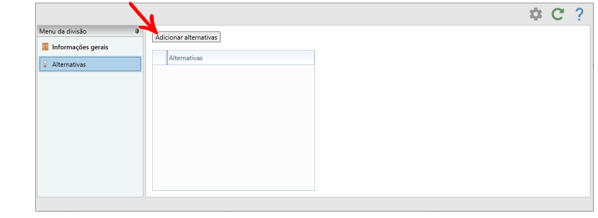Click the bottom edge of the alternatives grid
Viewport: 598px width, 218px height.
[x=234, y=190]
